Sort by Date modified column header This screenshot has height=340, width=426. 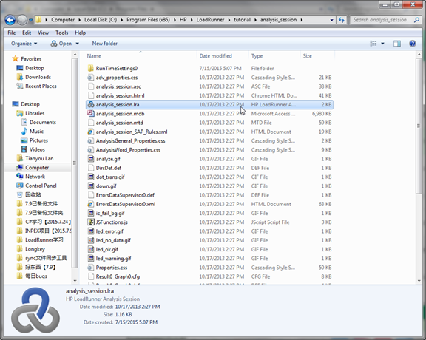pyautogui.click(x=216, y=56)
